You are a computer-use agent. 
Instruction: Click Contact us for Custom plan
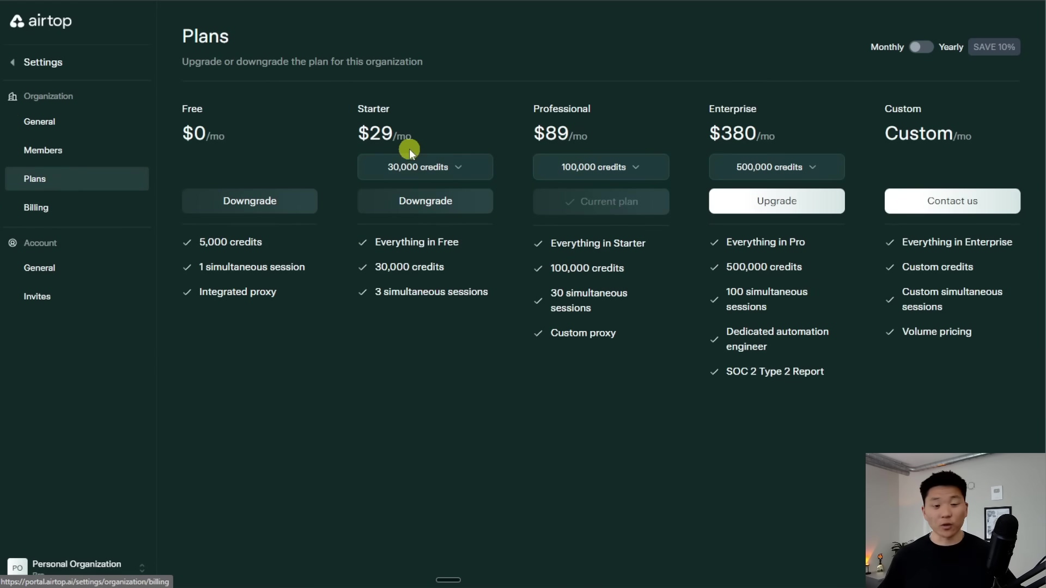point(952,201)
